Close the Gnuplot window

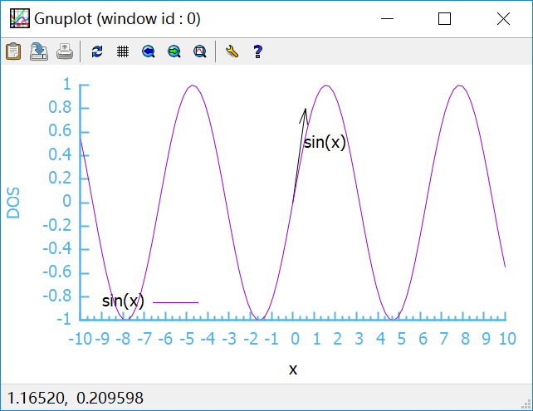[503, 19]
